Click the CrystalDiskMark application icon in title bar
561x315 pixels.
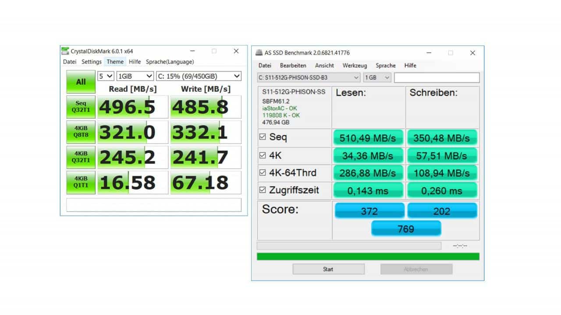pyautogui.click(x=65, y=51)
